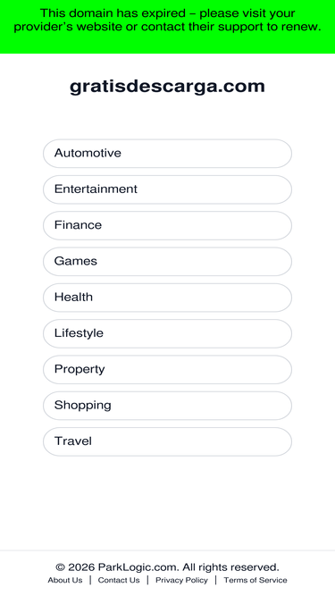The image size is (335, 596).
Task: Click the green domain expired banner
Action: (x=168, y=27)
